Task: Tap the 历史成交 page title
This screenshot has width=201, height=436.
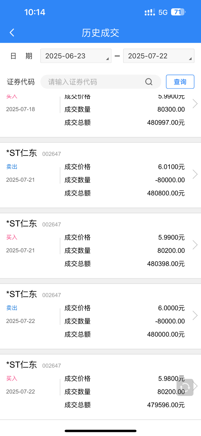Action: pyautogui.click(x=100, y=33)
